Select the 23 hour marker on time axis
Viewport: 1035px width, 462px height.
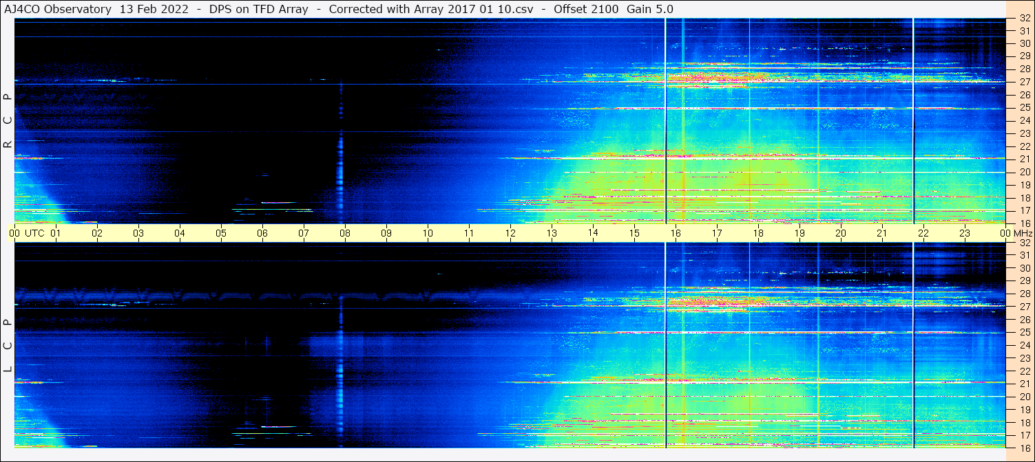point(965,233)
